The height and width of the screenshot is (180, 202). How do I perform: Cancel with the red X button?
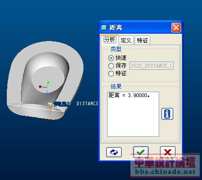(168, 152)
